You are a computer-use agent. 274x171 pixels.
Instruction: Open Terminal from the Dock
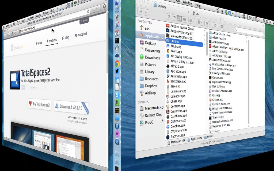pyautogui.click(x=117, y=41)
